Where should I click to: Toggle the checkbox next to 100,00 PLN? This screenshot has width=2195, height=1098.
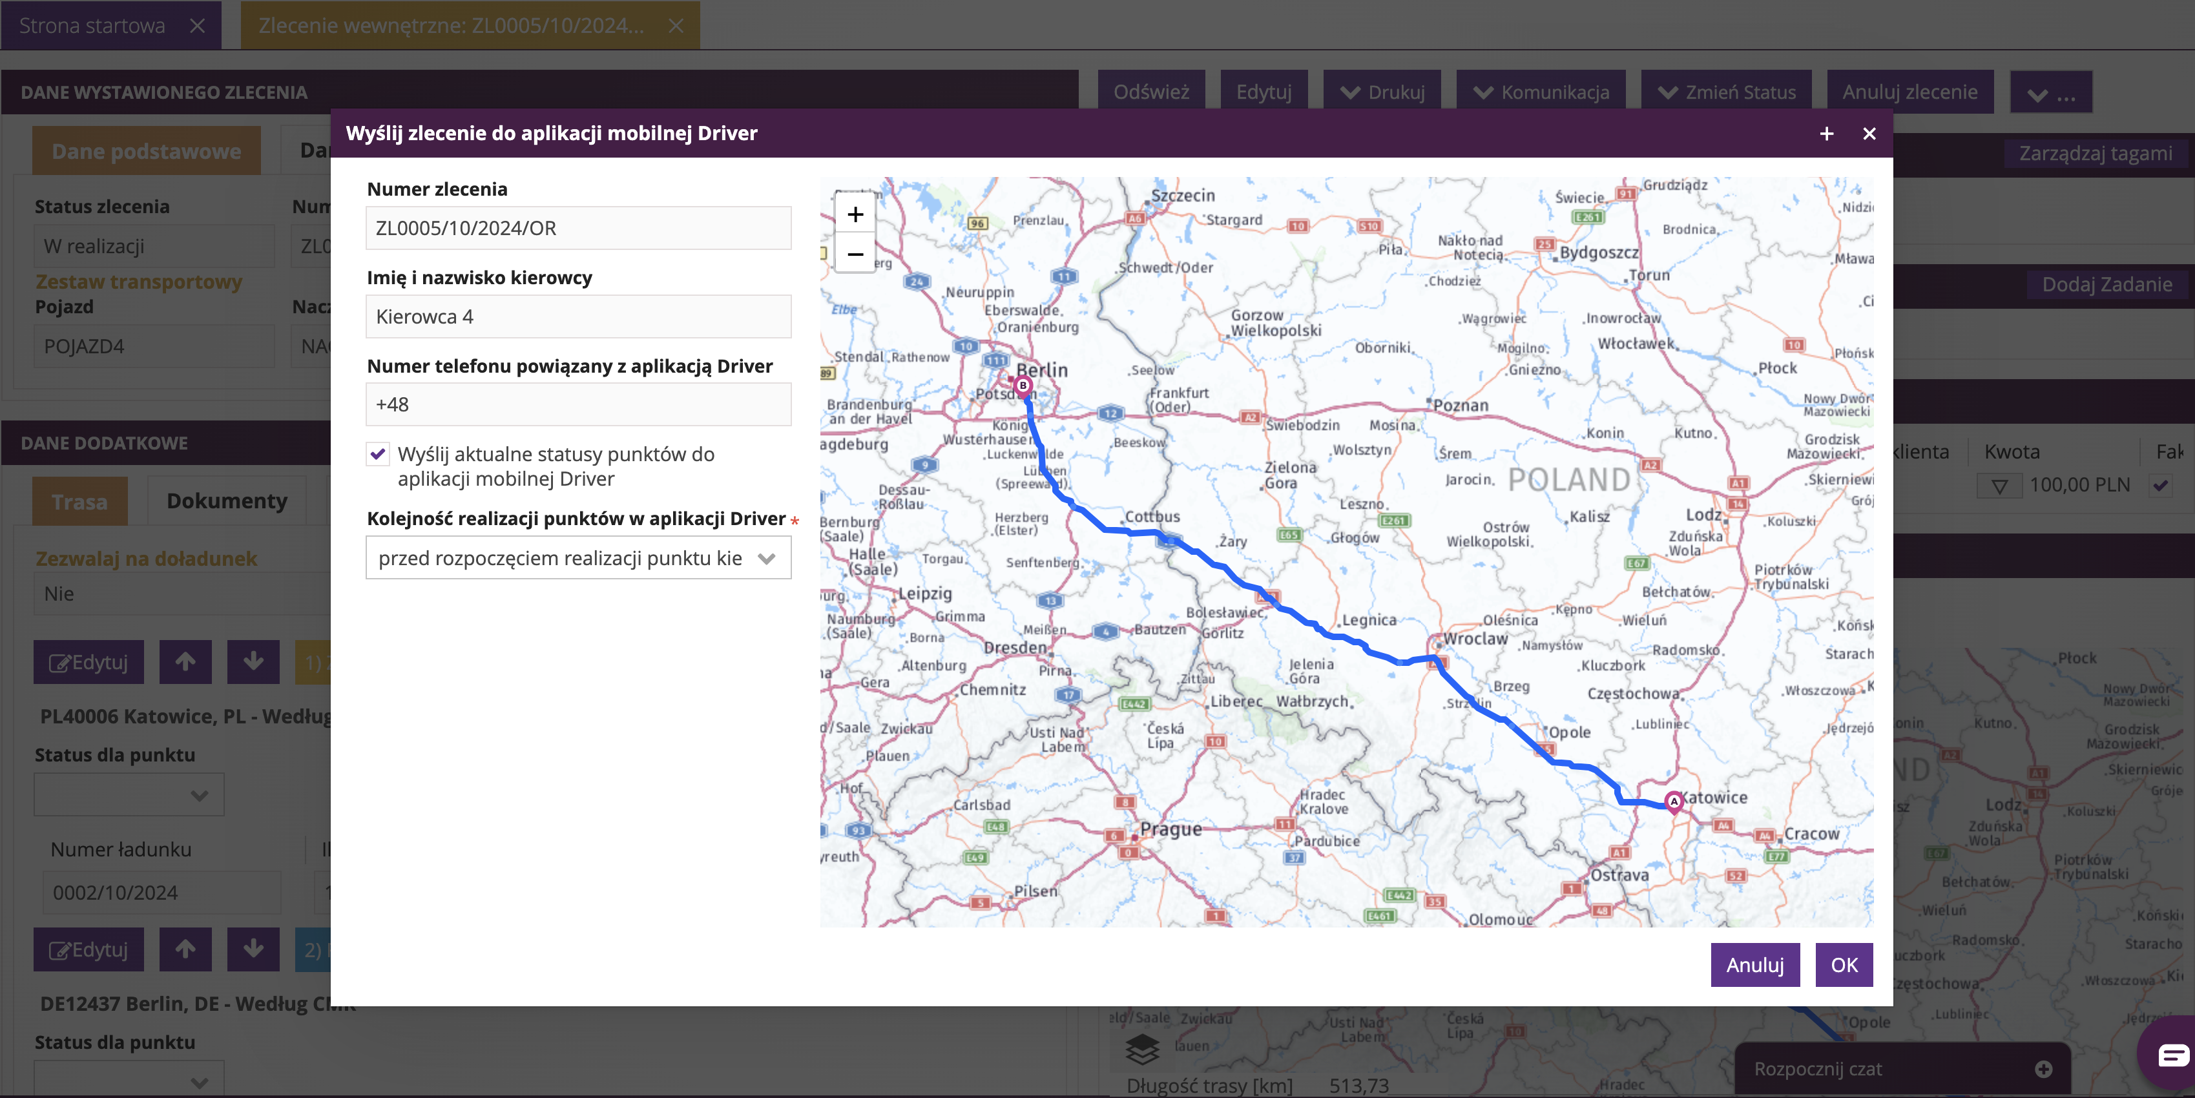point(2160,486)
